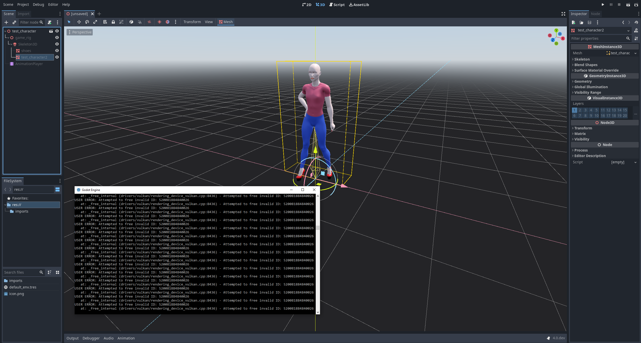The image size is (641, 343).
Task: Select the Move tool in the 3D toolbar
Action: pyautogui.click(x=79, y=22)
